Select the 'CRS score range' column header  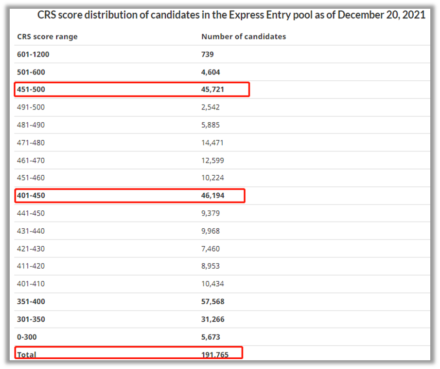pyautogui.click(x=47, y=37)
